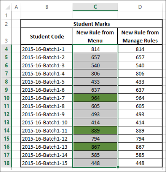
Task: Select cell 2015-16-Batch1-11
Action: tap(47, 131)
